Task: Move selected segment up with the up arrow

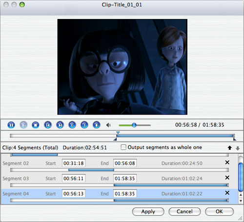Action: point(230,148)
